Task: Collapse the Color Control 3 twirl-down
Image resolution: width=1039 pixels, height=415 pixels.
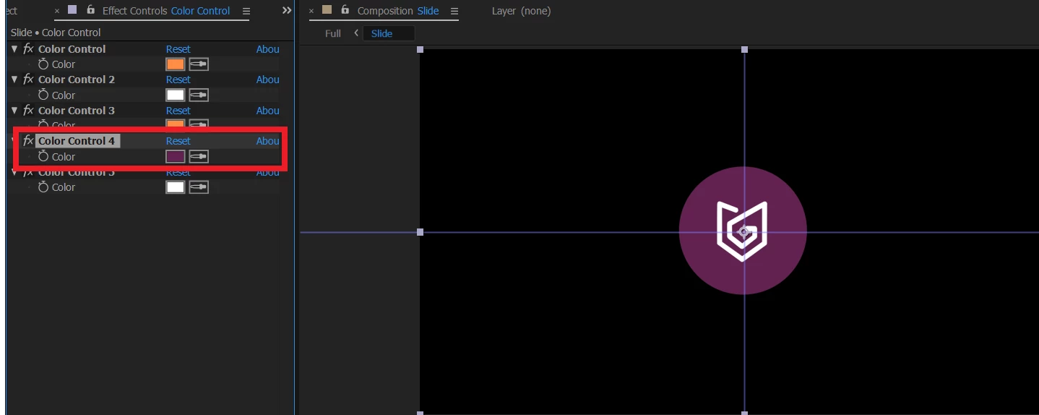Action: click(x=14, y=110)
